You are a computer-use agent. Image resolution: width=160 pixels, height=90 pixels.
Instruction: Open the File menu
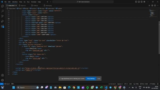5,2
